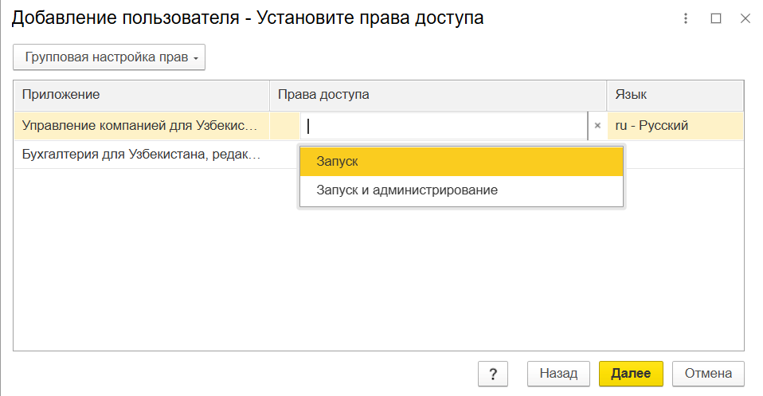763x396 pixels.
Task: Go back with the Назад button
Action: pyautogui.click(x=558, y=373)
